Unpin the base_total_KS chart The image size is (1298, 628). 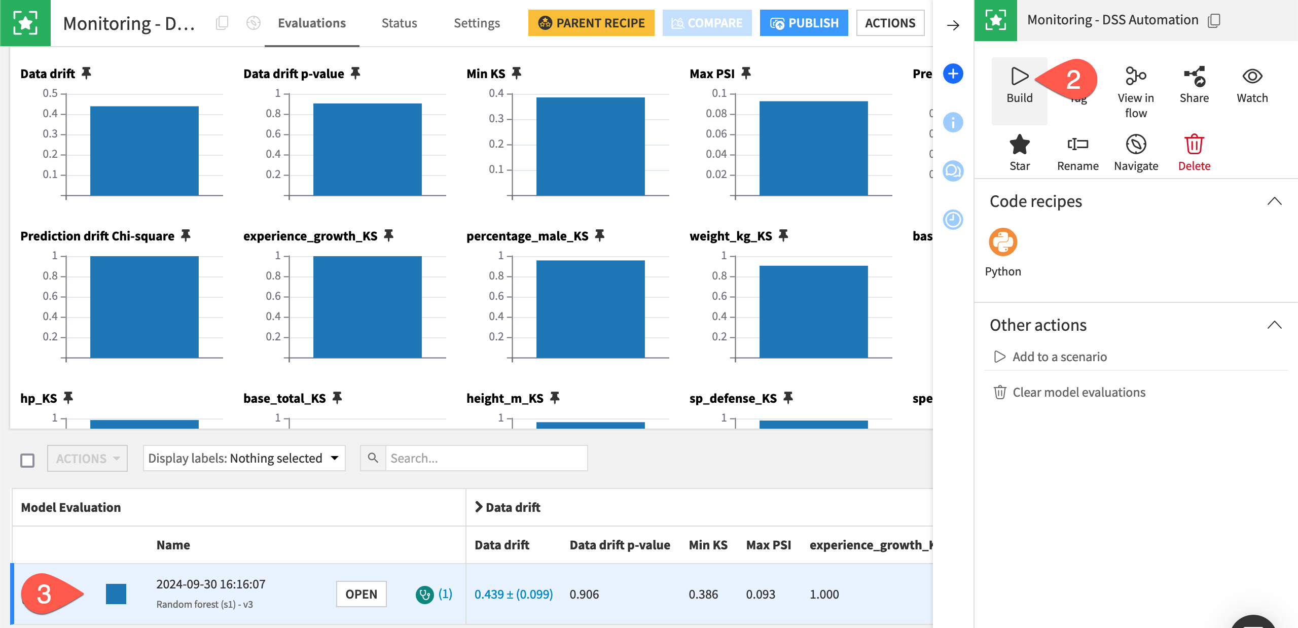click(337, 398)
